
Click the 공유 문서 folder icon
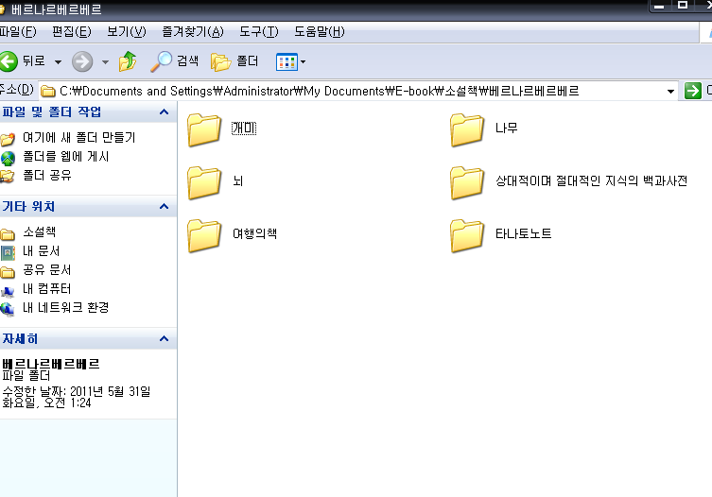coord(8,271)
